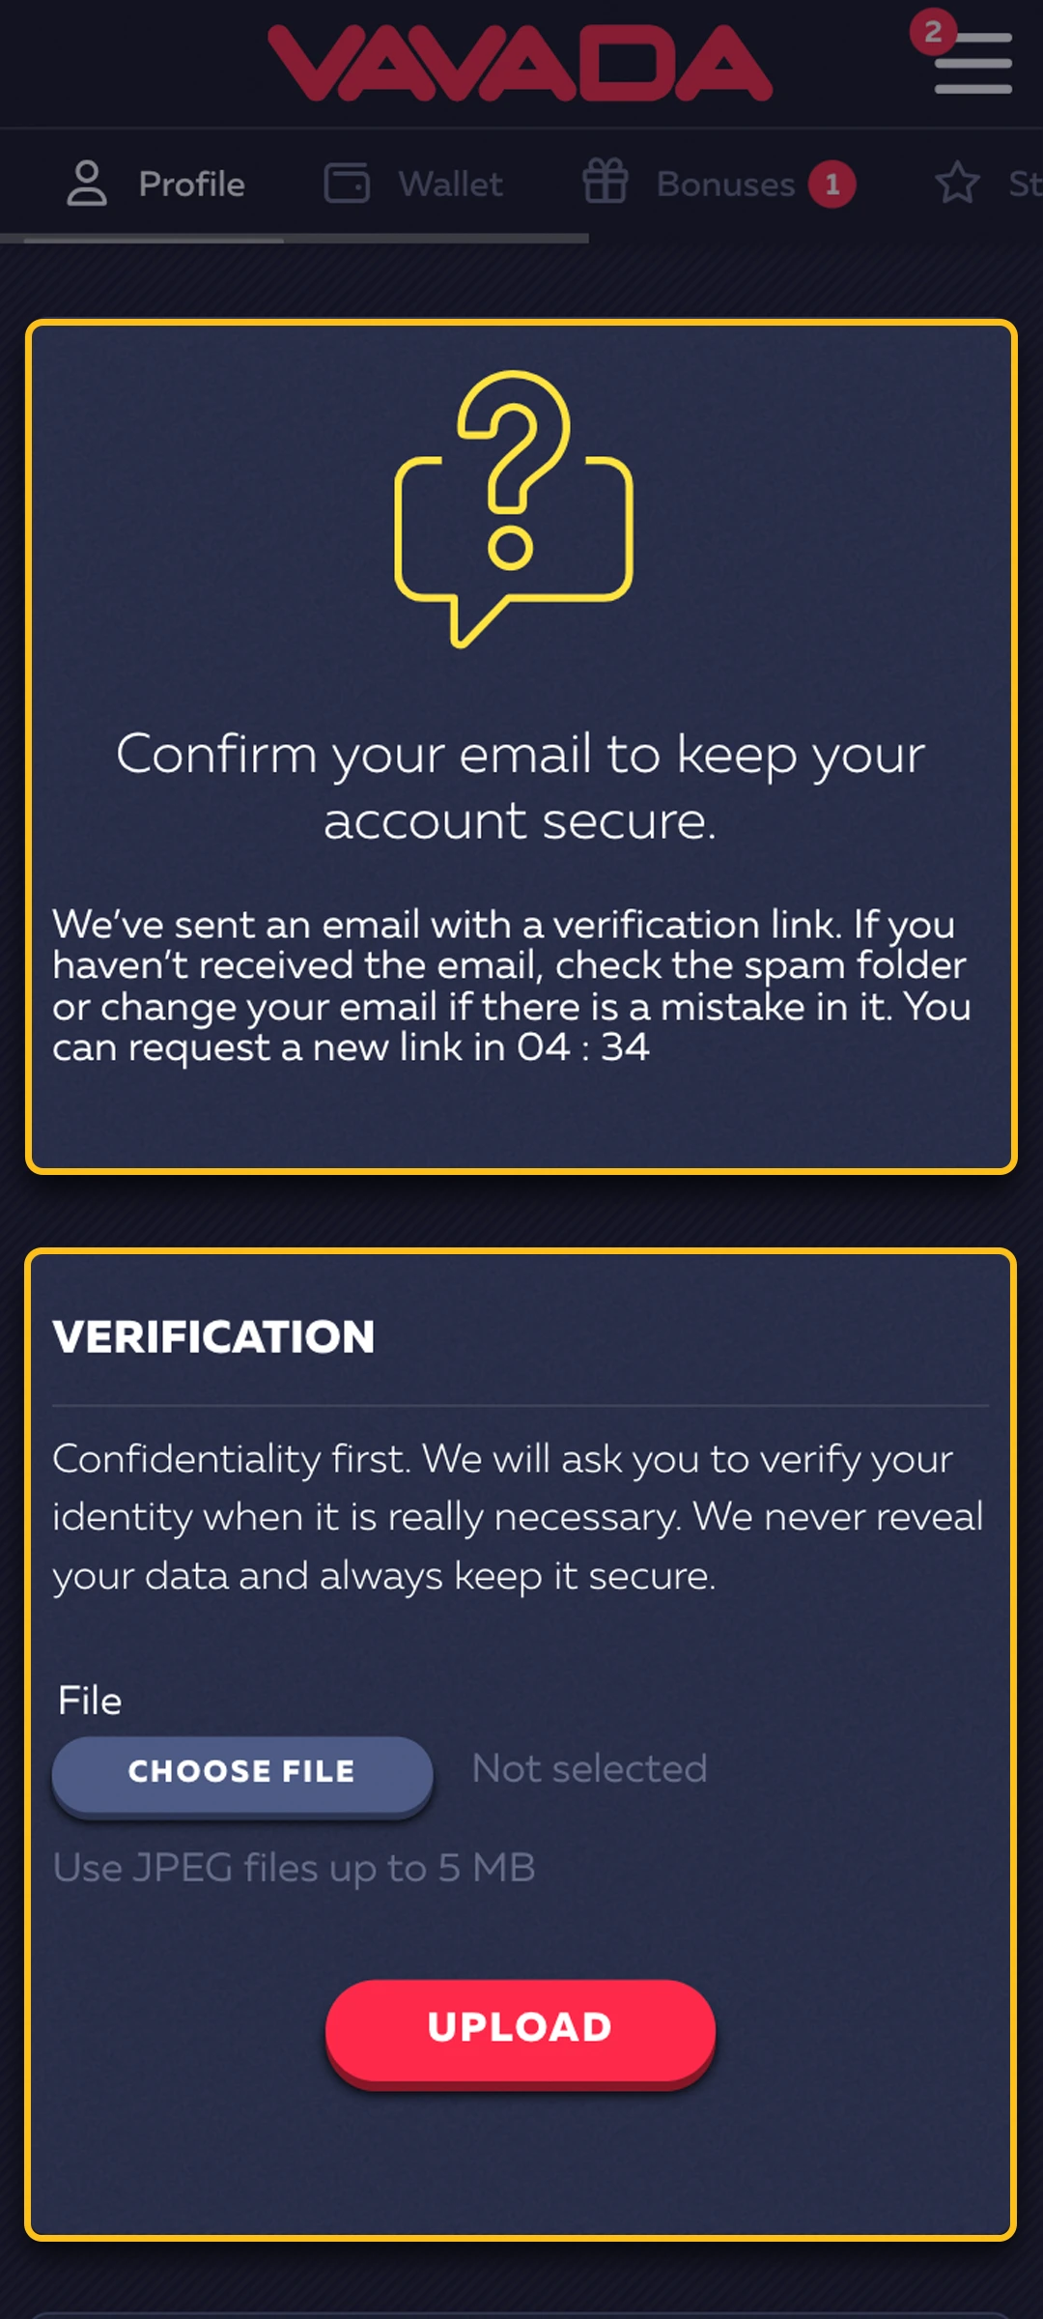Click the Wallet icon

click(x=350, y=182)
